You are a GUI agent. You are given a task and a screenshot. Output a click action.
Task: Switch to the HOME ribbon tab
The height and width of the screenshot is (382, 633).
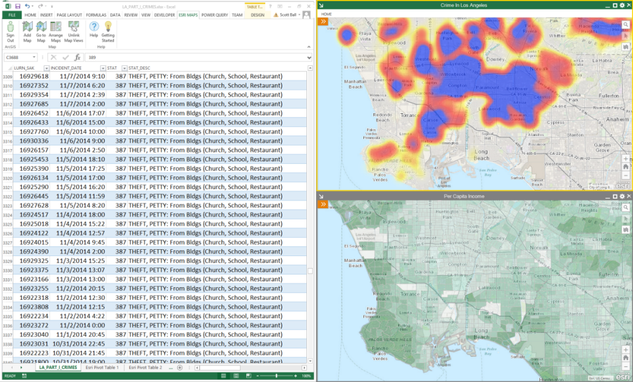pos(30,15)
